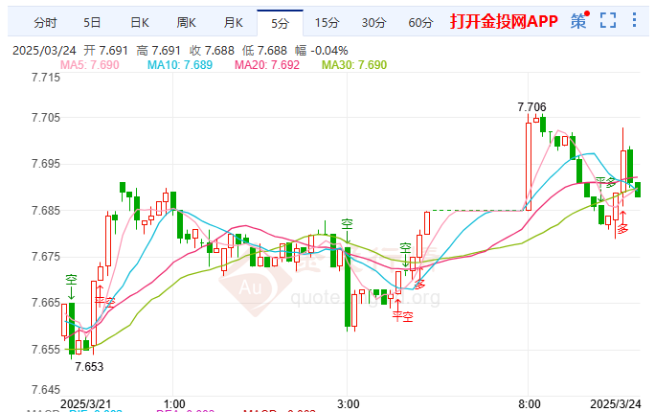Switch to 15分 interval
Image resolution: width=655 pixels, height=412 pixels.
pyautogui.click(x=327, y=23)
